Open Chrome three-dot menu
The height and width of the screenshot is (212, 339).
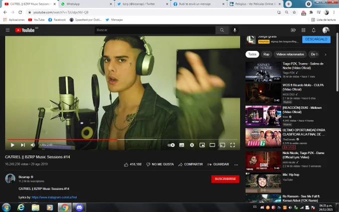click(x=334, y=12)
